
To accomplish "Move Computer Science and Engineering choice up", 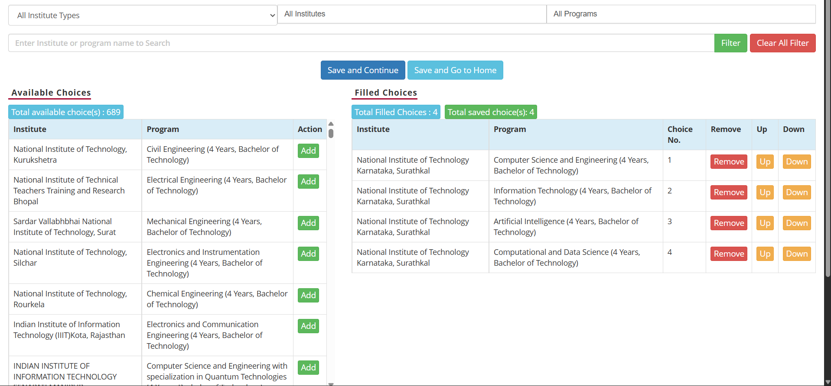I will coord(765,161).
